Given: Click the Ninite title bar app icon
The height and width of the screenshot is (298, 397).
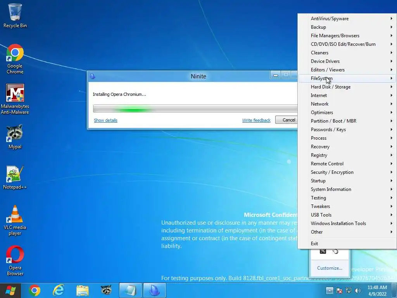Looking at the screenshot, I should click(x=93, y=76).
